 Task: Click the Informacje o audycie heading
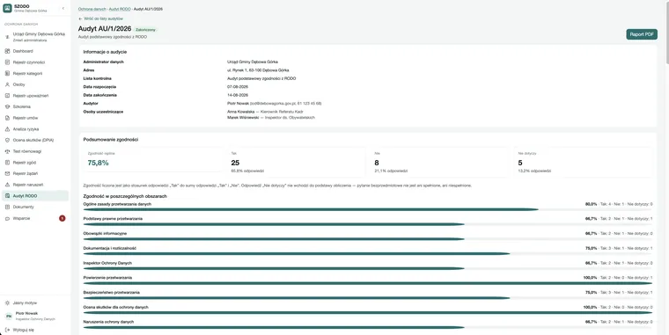pyautogui.click(x=105, y=52)
